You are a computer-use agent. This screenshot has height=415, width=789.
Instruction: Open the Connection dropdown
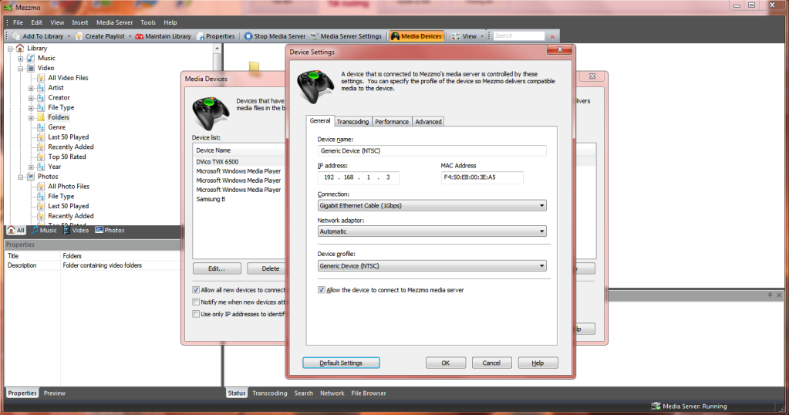[432, 206]
